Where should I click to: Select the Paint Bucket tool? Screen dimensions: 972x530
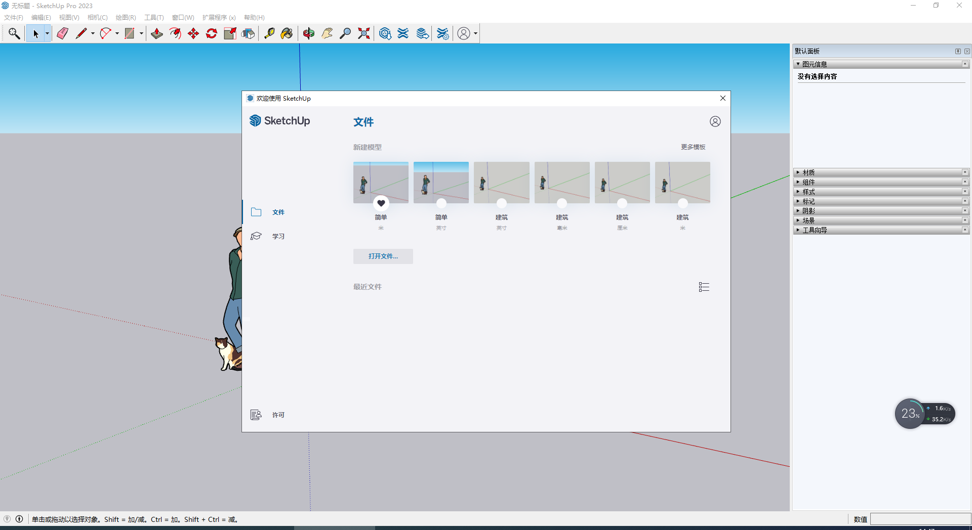click(x=287, y=33)
